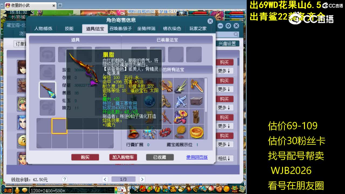Switch to 人物/修炼 tab
345x194 pixels.
(x=43, y=29)
